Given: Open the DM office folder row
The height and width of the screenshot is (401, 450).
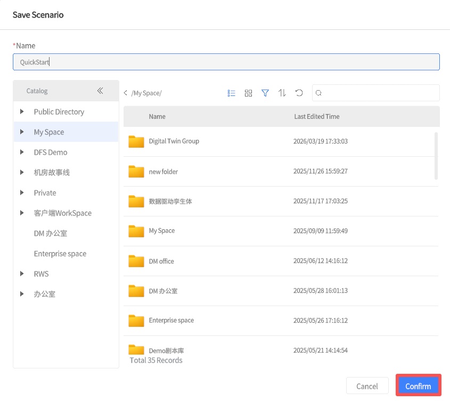Looking at the screenshot, I should click(161, 261).
